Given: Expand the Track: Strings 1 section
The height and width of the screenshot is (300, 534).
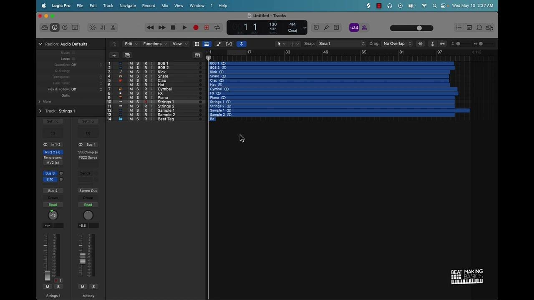Looking at the screenshot, I should [x=40, y=111].
